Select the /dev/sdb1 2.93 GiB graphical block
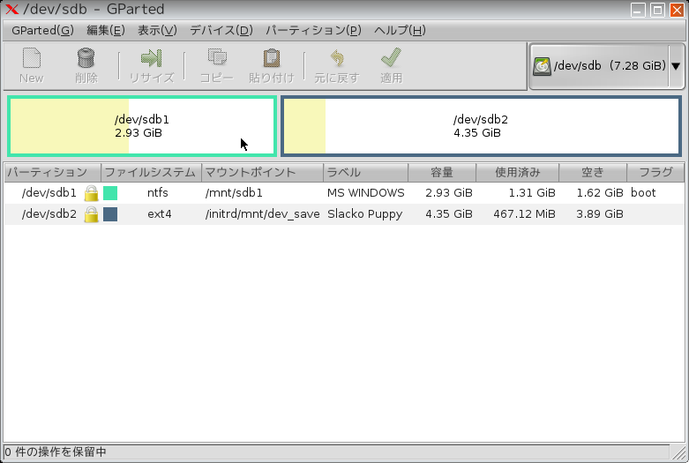This screenshot has width=689, height=463. [142, 126]
